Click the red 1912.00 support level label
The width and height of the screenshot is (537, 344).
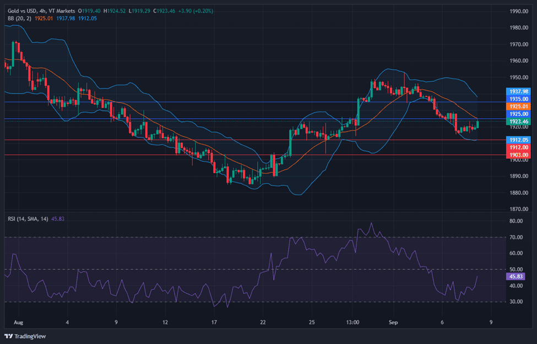coord(518,147)
